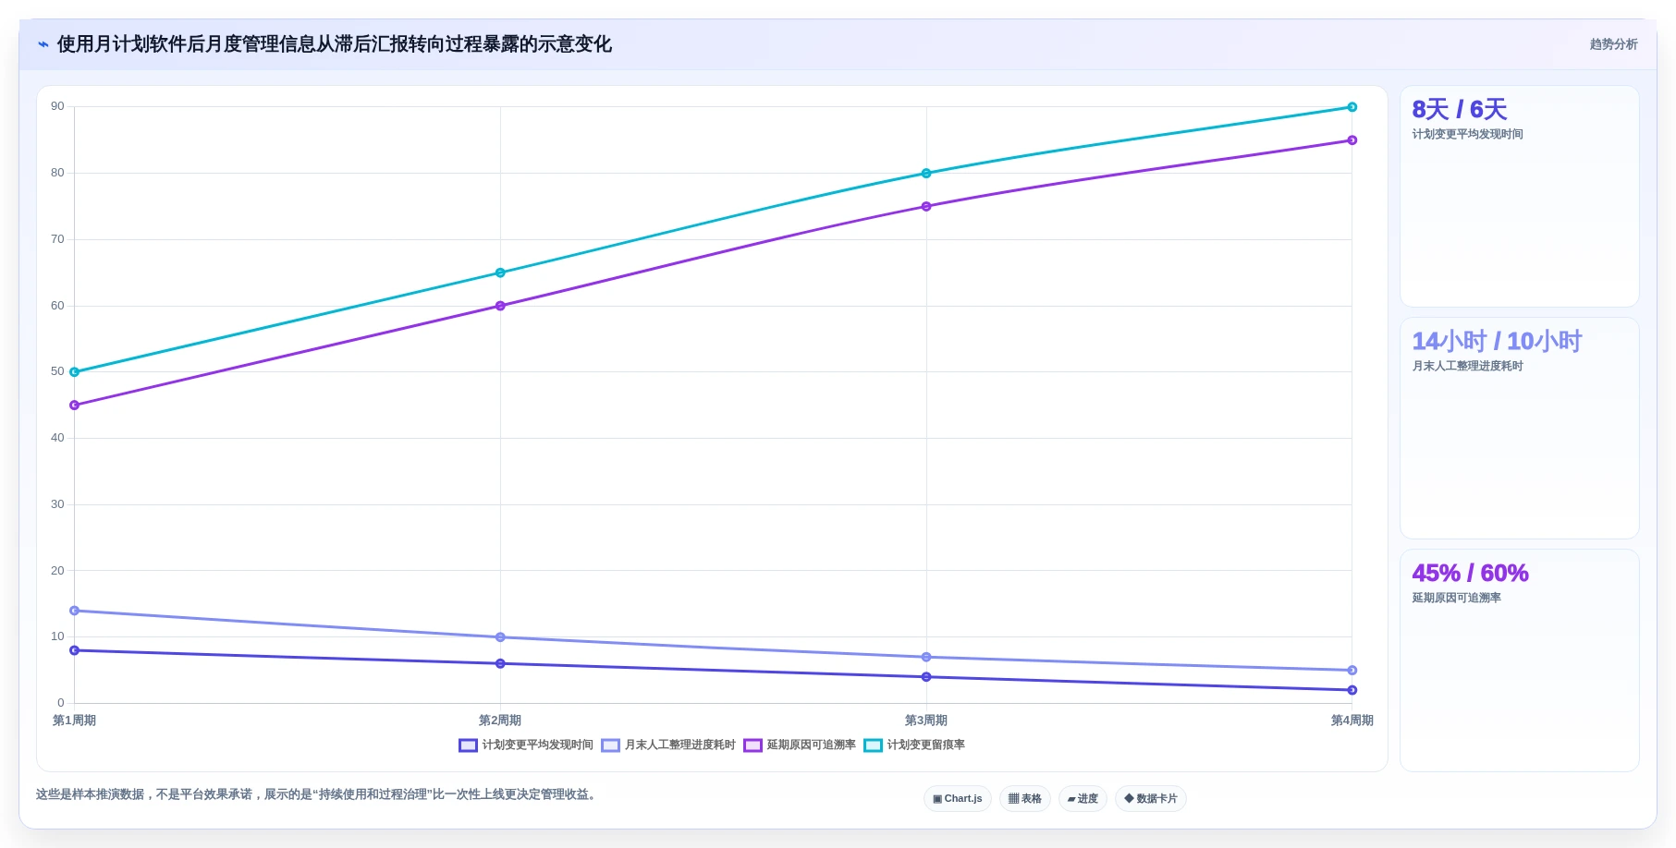Click the Chart.js tag chip
1676x848 pixels.
[x=958, y=798]
